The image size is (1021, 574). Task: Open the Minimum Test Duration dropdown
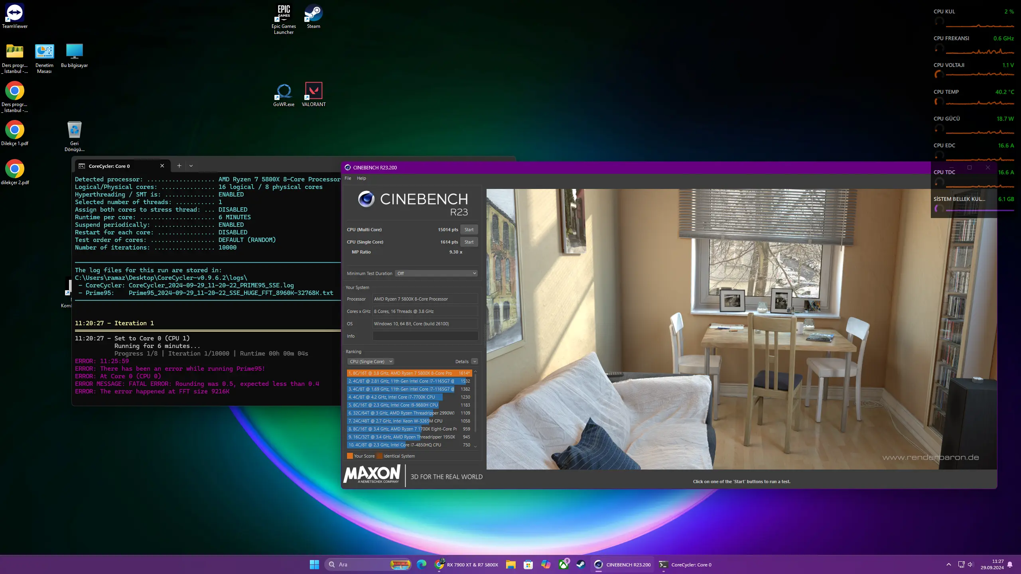pyautogui.click(x=436, y=273)
